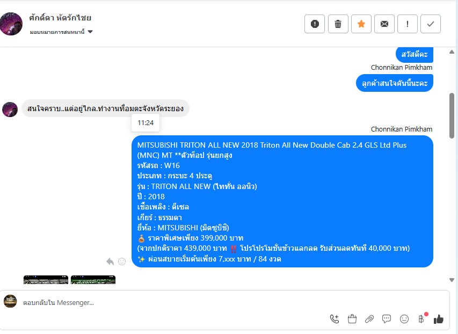
Task: Open the shopping bag products icon
Action: [352, 319]
